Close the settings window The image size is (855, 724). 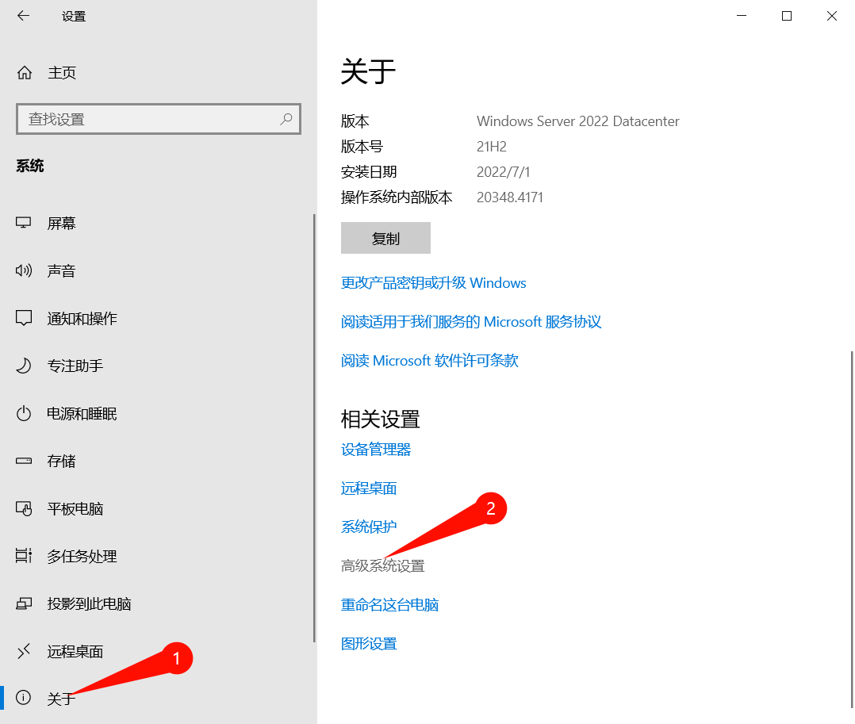tap(831, 16)
